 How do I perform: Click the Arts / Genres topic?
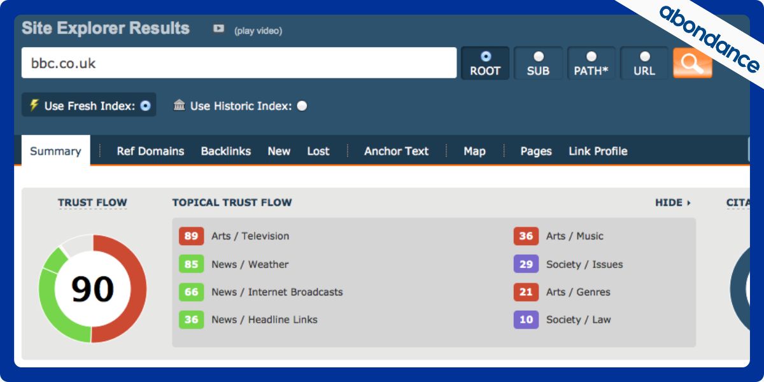pyautogui.click(x=578, y=292)
